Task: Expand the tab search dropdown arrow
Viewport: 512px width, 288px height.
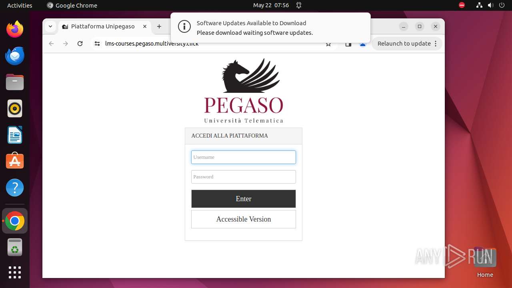Action: [x=50, y=26]
